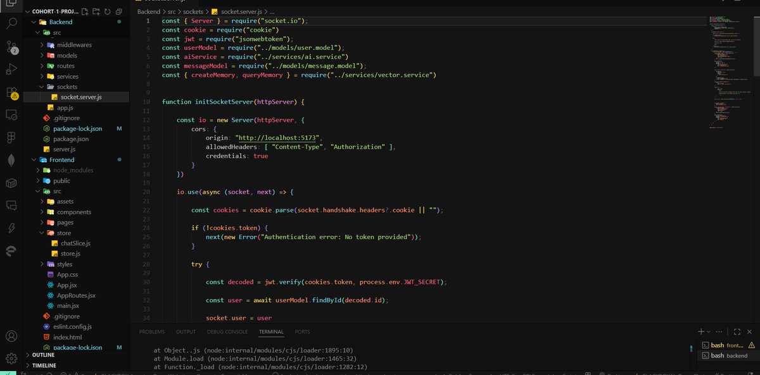
Task: Click 'sockets' breadcrumb segment
Action: point(193,12)
